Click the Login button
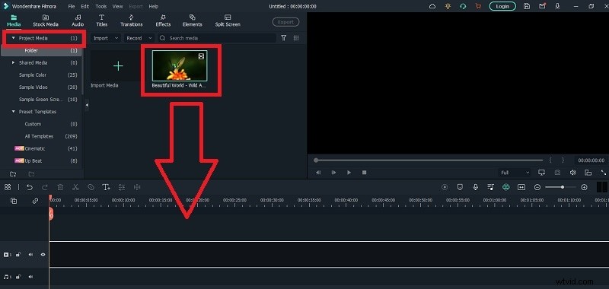 (x=502, y=6)
